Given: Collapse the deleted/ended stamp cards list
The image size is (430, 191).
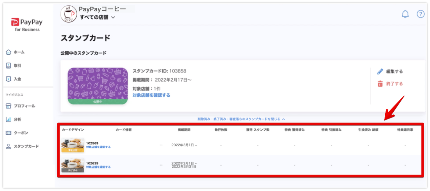Looking at the screenshot, I should (x=241, y=119).
